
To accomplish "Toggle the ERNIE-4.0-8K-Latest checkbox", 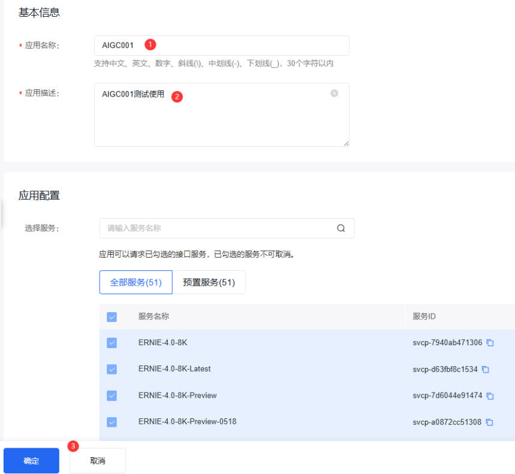I will tap(112, 369).
